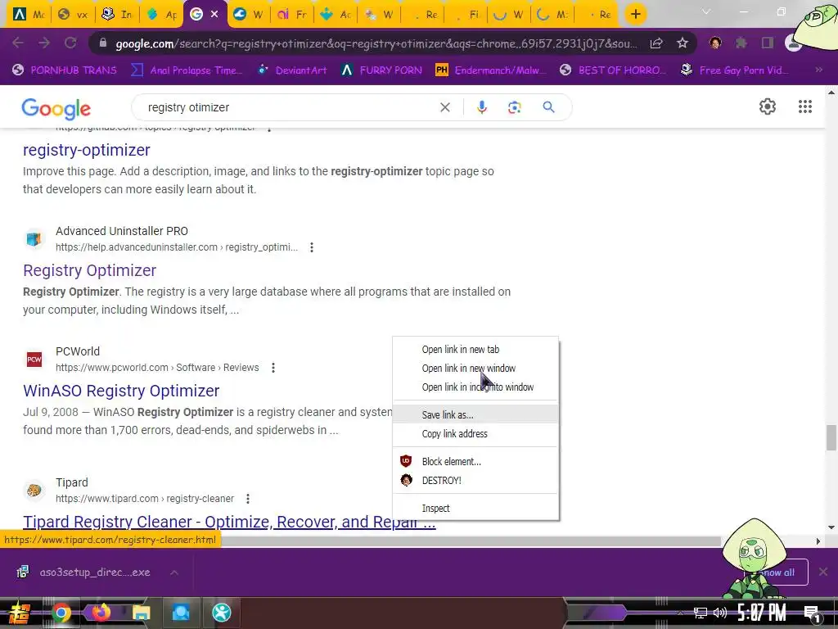Open WinASO Registry Optimizer result

pyautogui.click(x=121, y=391)
